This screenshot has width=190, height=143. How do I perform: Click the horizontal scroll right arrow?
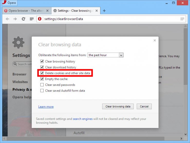(181, 139)
